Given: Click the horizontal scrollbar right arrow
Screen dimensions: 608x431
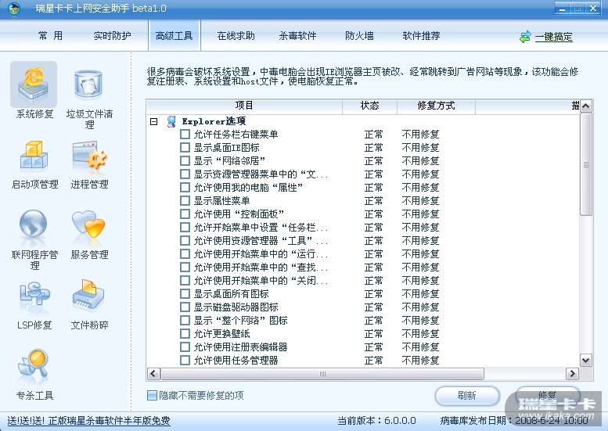Looking at the screenshot, I should click(x=572, y=374).
